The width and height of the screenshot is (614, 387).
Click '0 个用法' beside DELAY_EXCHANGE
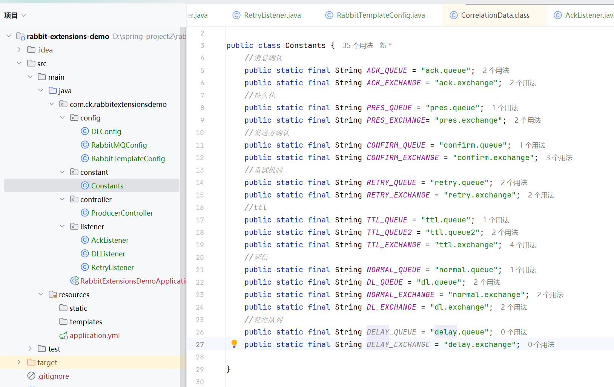[541, 344]
